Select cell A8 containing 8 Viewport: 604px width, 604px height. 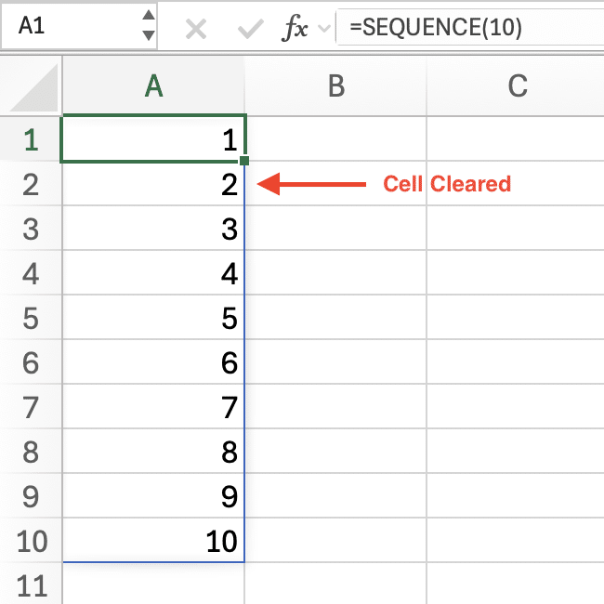(153, 451)
